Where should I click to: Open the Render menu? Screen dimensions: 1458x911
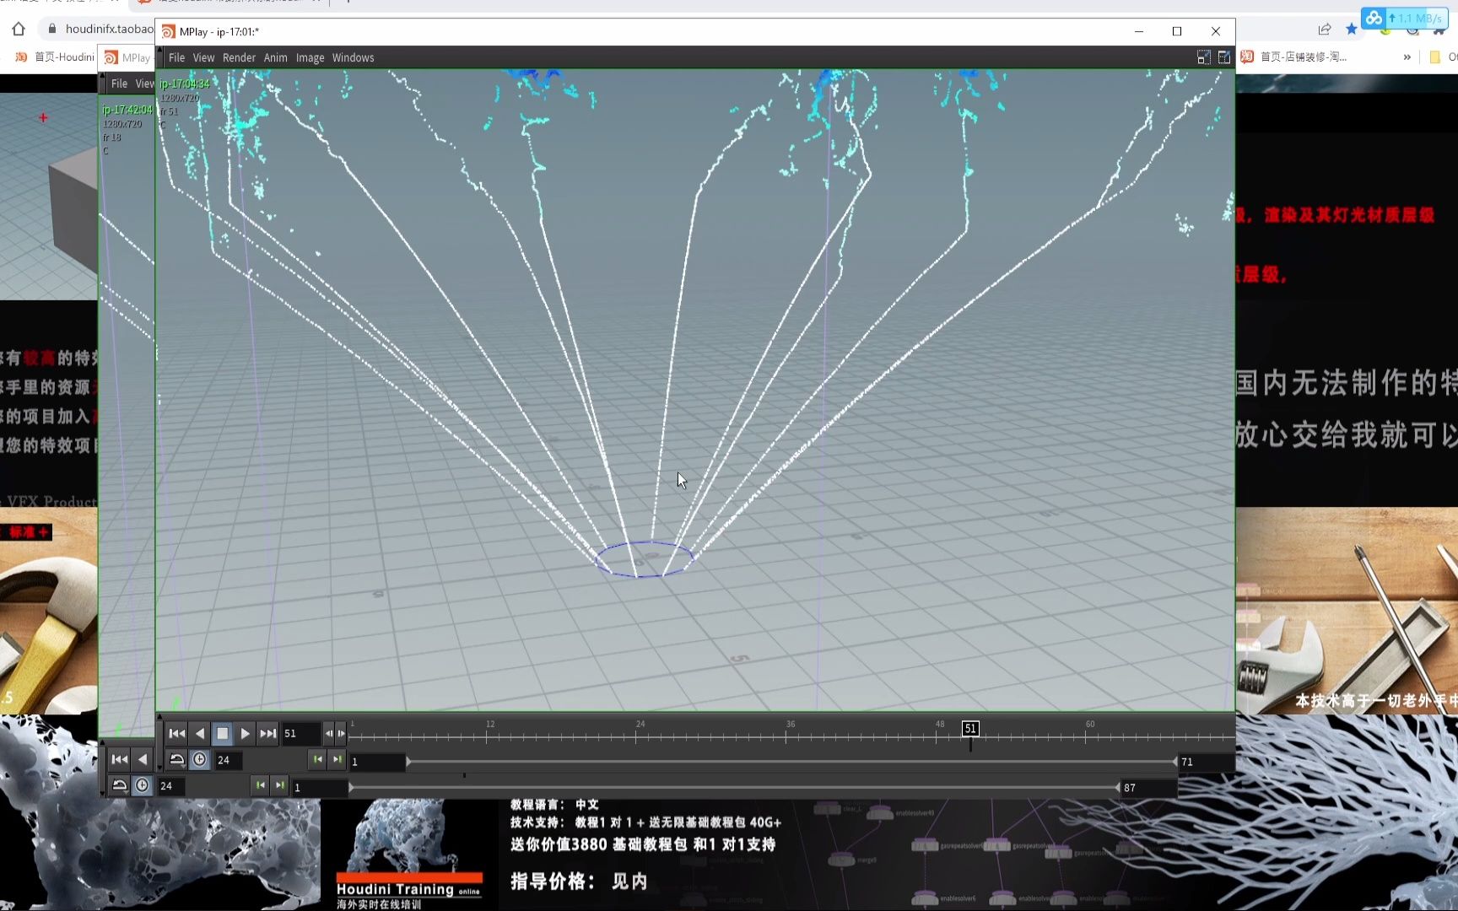coord(239,57)
